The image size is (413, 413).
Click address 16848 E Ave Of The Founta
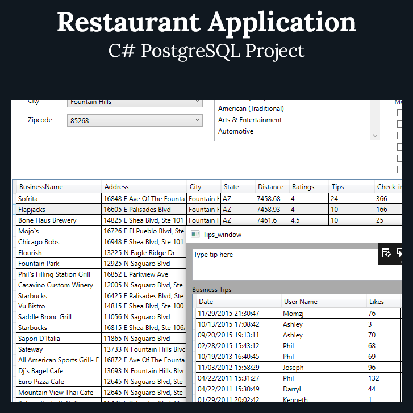click(x=144, y=199)
